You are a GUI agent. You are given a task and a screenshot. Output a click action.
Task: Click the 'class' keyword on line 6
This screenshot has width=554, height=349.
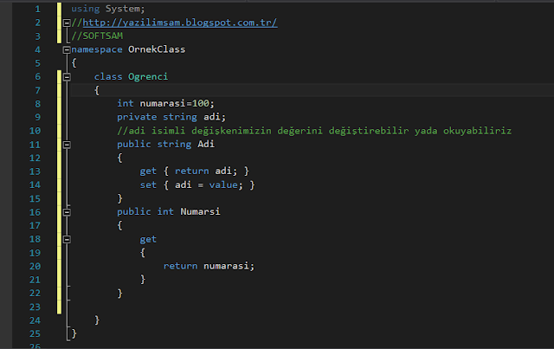tap(108, 77)
